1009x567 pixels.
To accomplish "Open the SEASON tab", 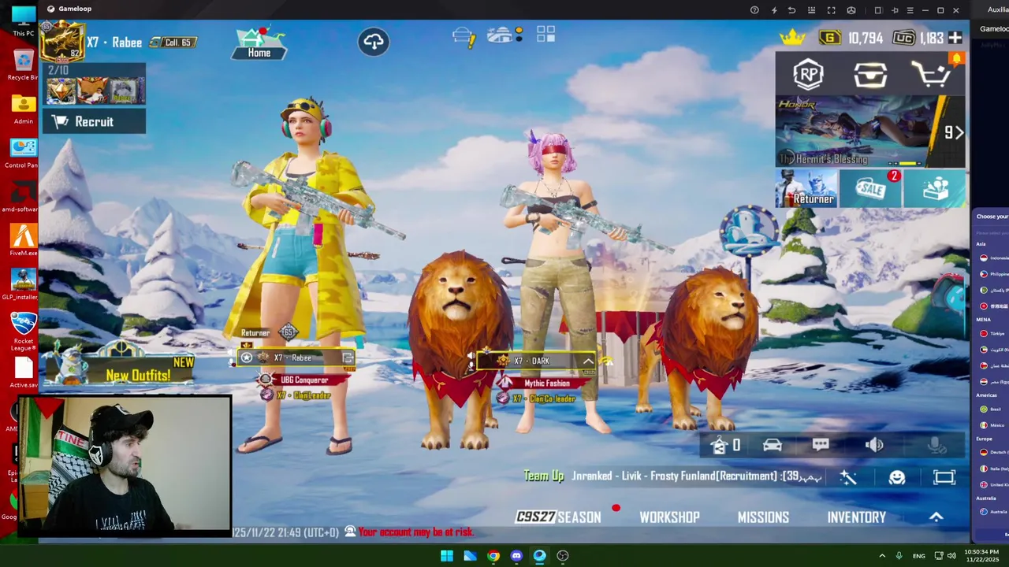I will tap(558, 517).
